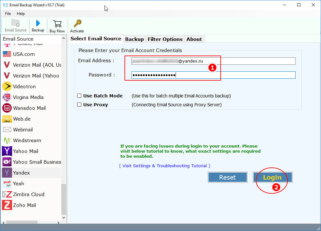
Task: Select the USA.com flag icon
Action: 7,54
